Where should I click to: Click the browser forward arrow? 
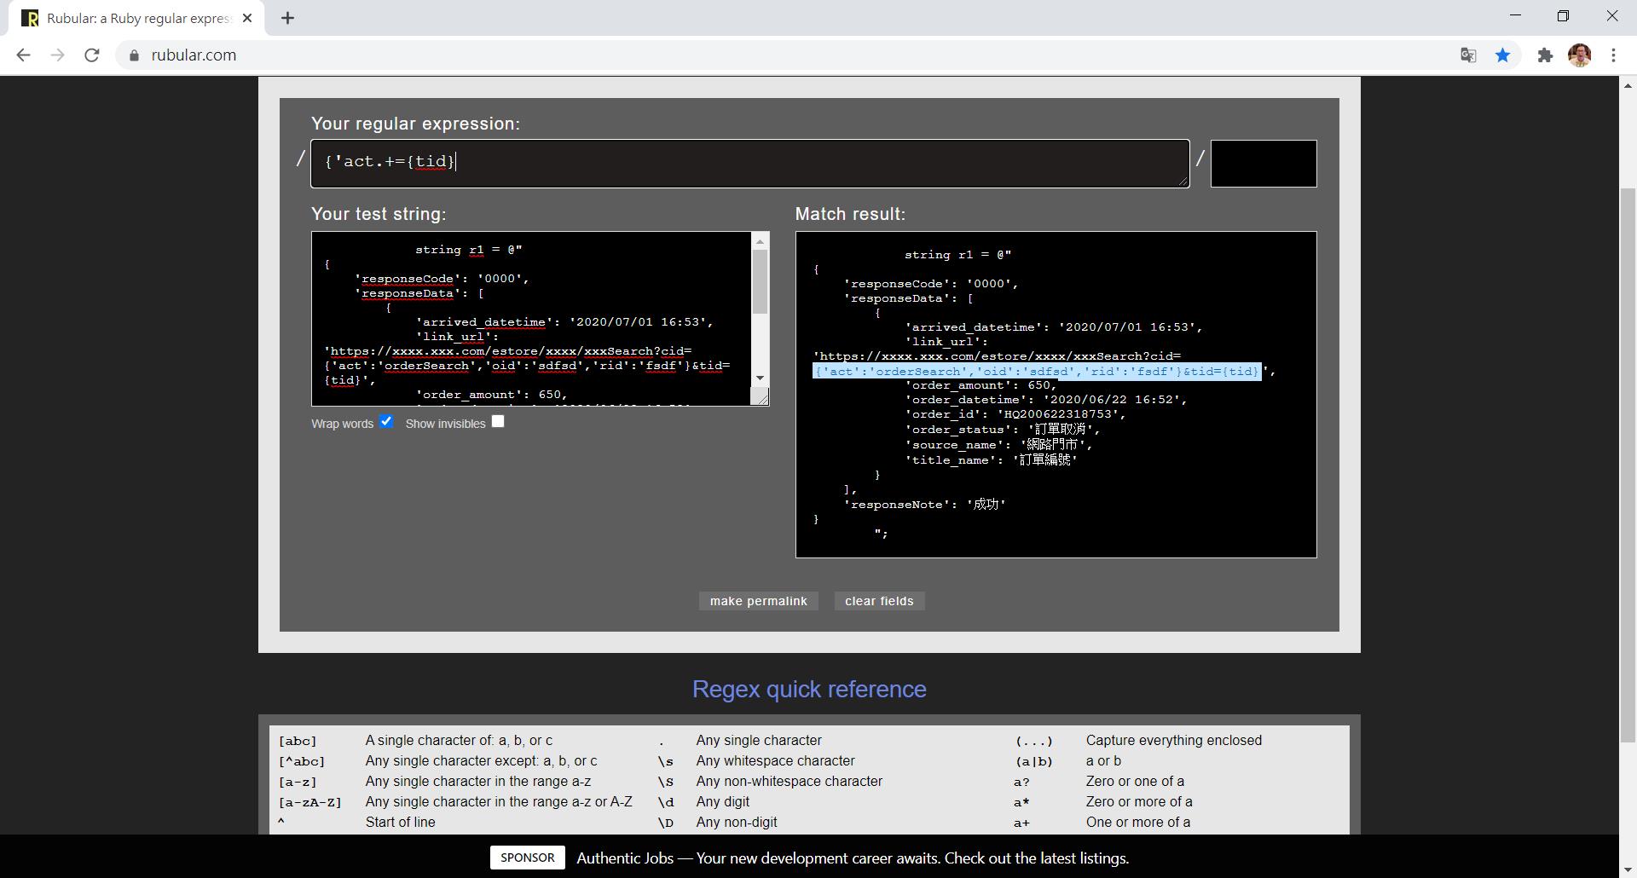[57, 55]
